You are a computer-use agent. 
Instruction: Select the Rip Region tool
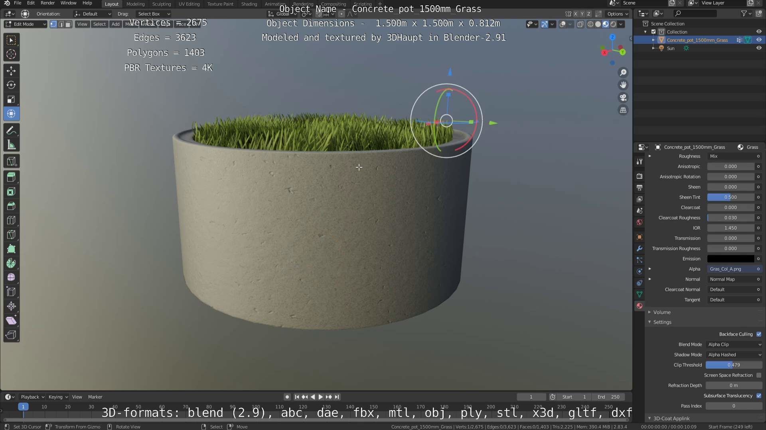tap(11, 335)
